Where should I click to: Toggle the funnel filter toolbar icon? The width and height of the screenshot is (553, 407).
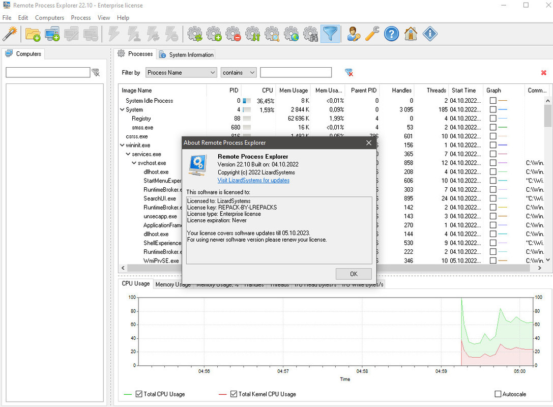[x=330, y=34]
